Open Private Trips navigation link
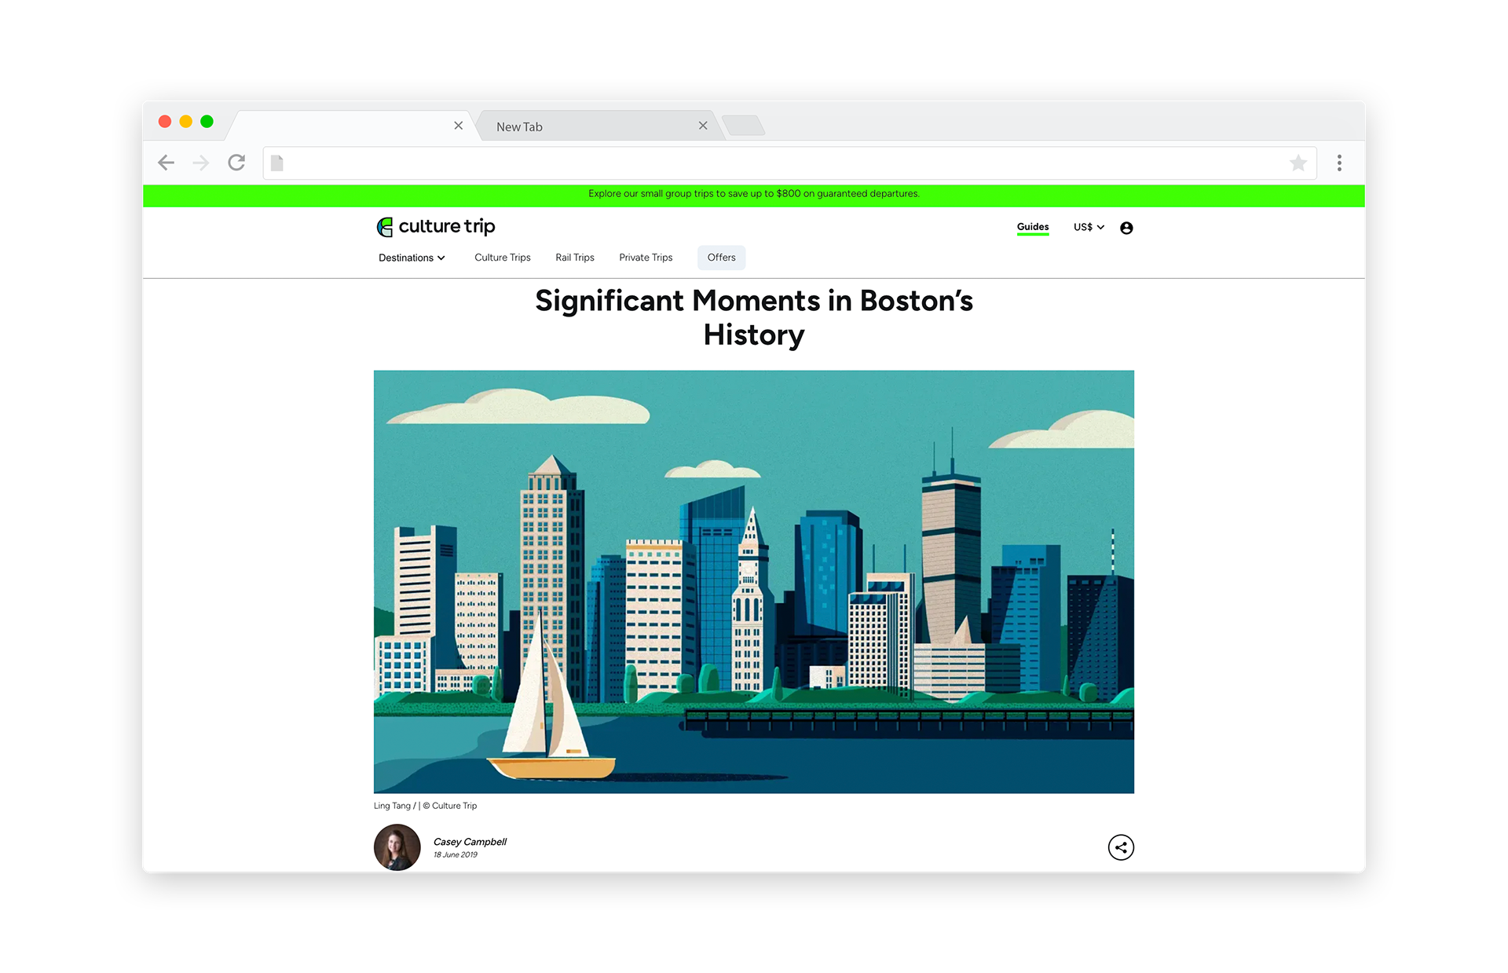 pyautogui.click(x=645, y=258)
